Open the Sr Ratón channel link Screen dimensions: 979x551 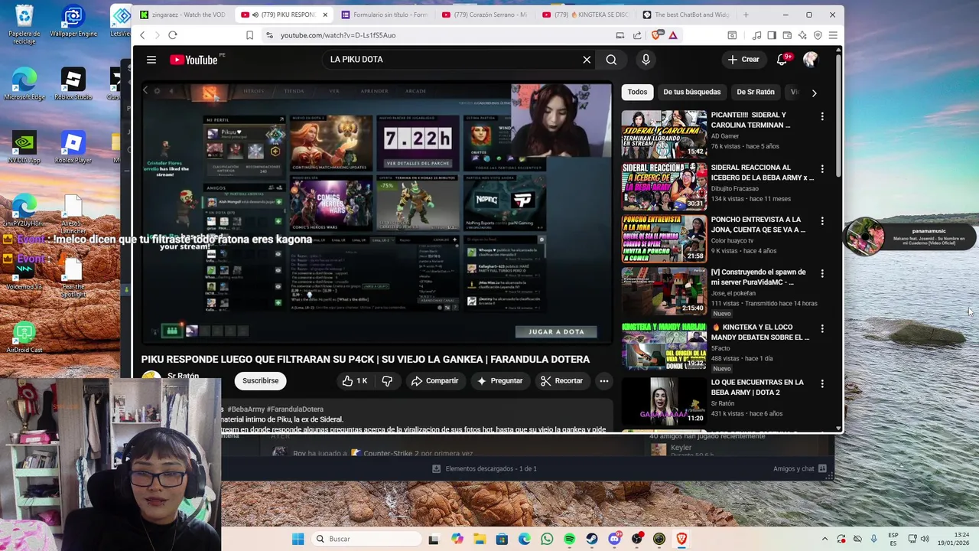(x=183, y=376)
